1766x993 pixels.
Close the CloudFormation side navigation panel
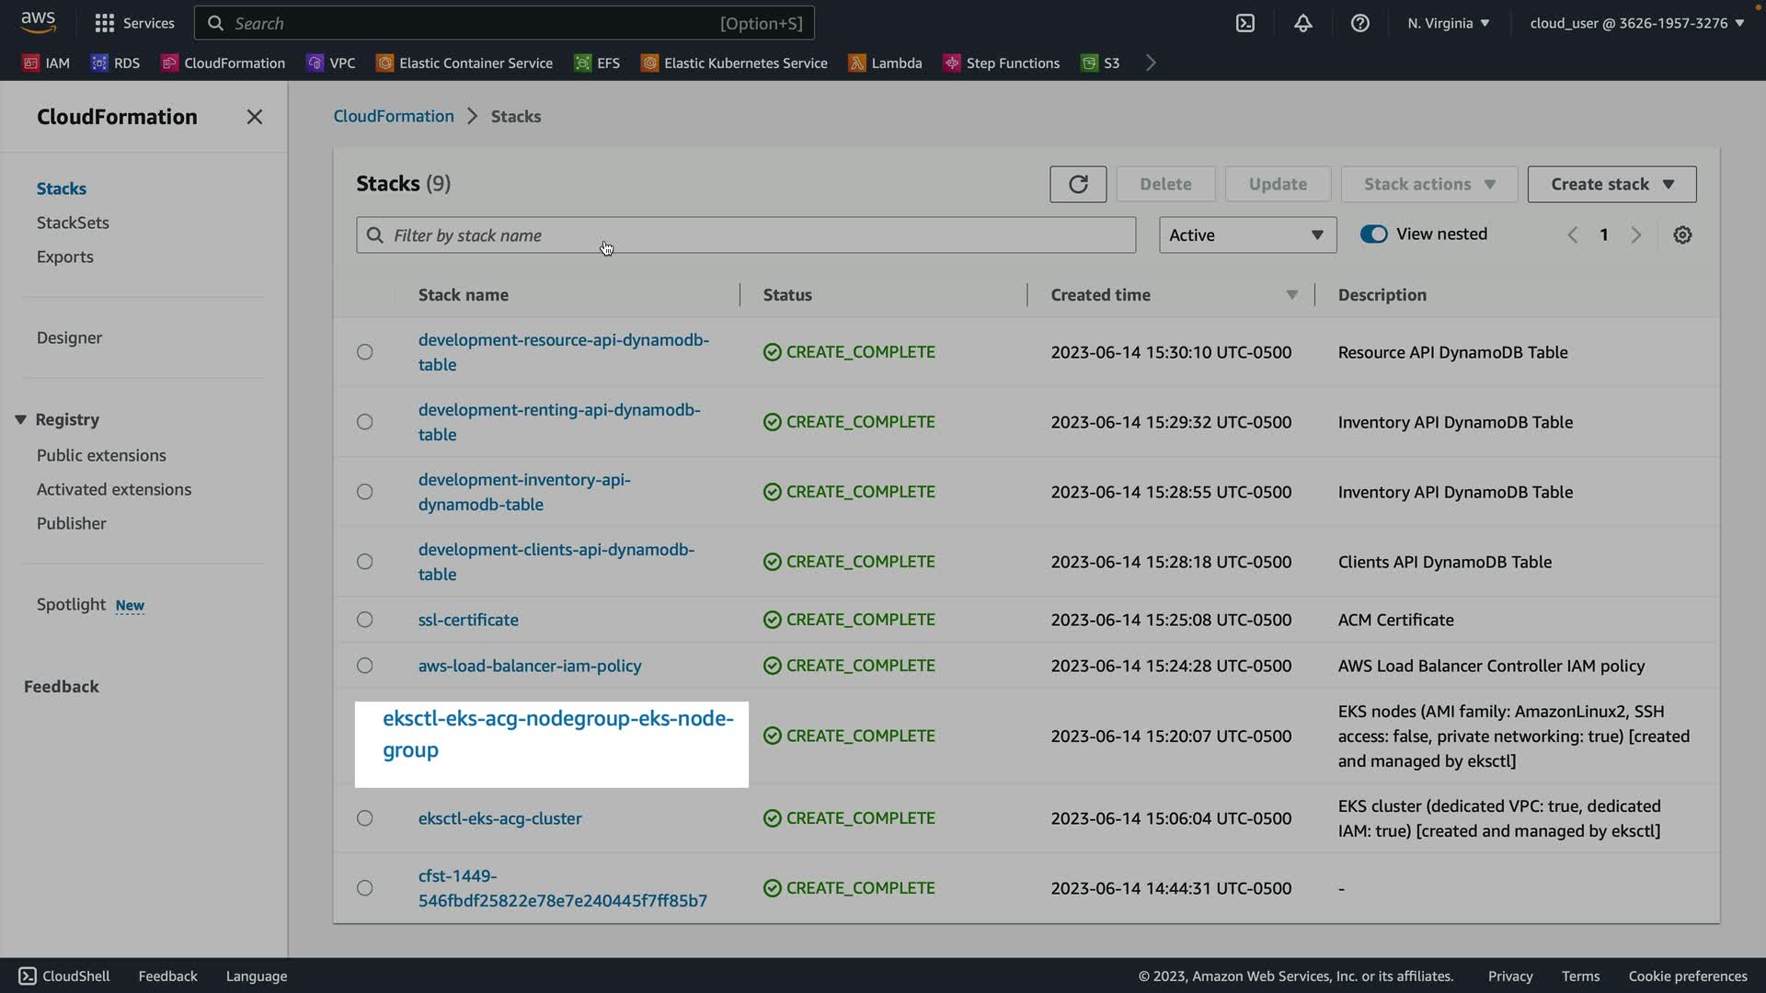255,117
